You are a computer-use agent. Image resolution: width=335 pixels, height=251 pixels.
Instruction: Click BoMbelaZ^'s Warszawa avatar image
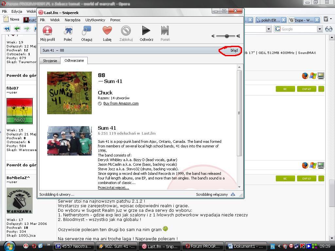pyautogui.click(x=20, y=201)
